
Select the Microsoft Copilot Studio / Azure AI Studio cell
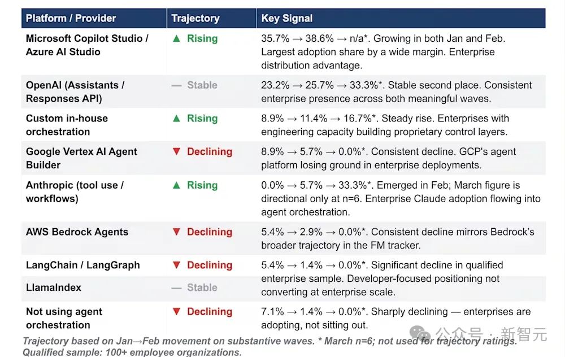tap(87, 45)
